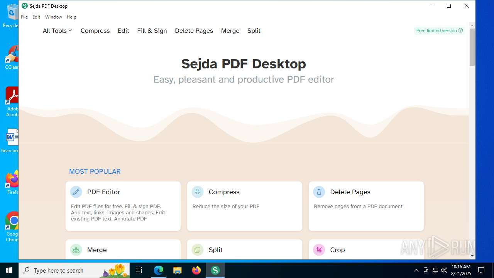Launch Microsoft Edge from taskbar
The image size is (494, 278).
click(x=159, y=270)
